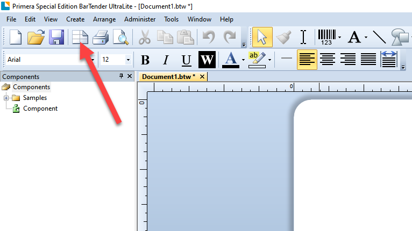This screenshot has width=412, height=231.
Task: Click the white label design area
Action: tap(353, 165)
